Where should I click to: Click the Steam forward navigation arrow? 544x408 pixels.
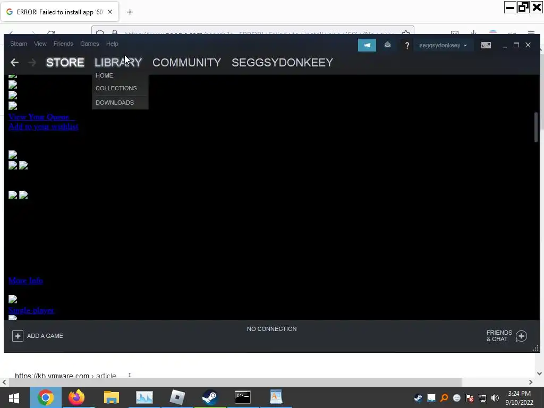(32, 63)
